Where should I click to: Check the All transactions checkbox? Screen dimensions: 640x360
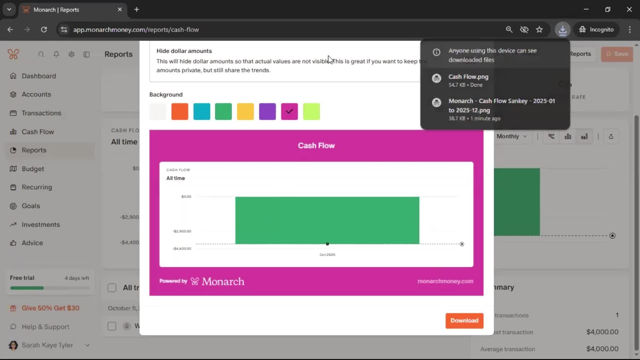pyautogui.click(x=112, y=288)
